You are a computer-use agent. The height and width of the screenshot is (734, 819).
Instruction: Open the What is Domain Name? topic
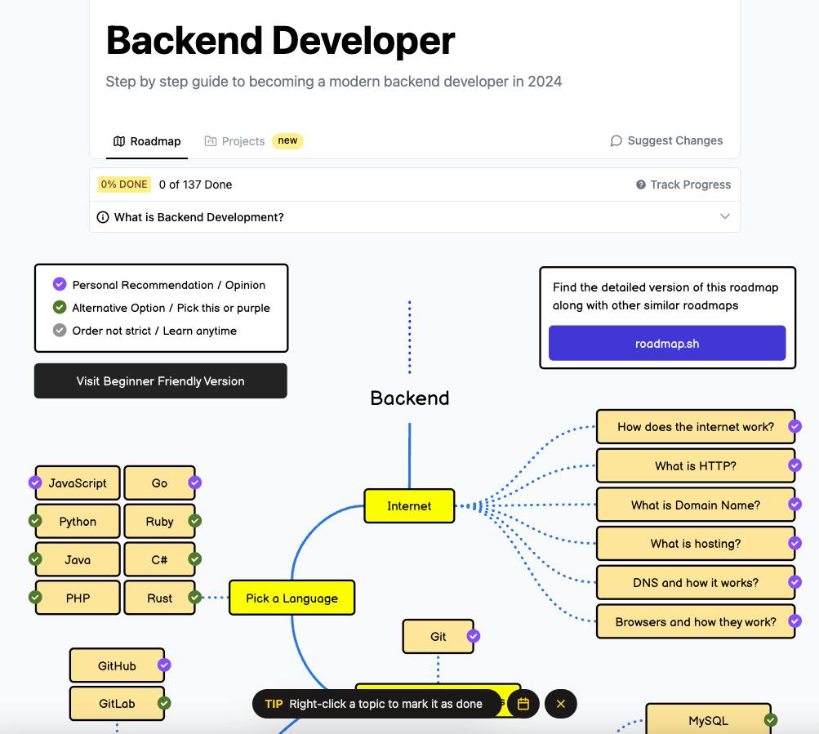point(696,505)
